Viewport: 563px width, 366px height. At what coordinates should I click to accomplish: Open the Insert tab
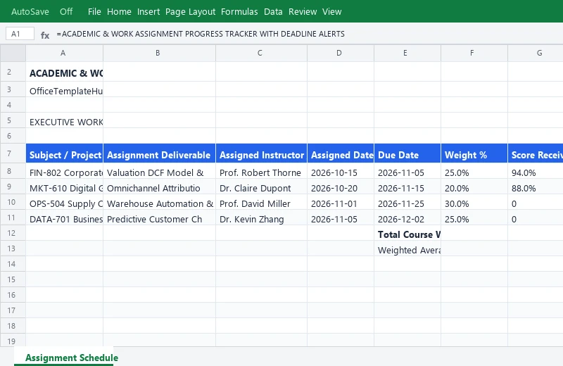pos(148,11)
